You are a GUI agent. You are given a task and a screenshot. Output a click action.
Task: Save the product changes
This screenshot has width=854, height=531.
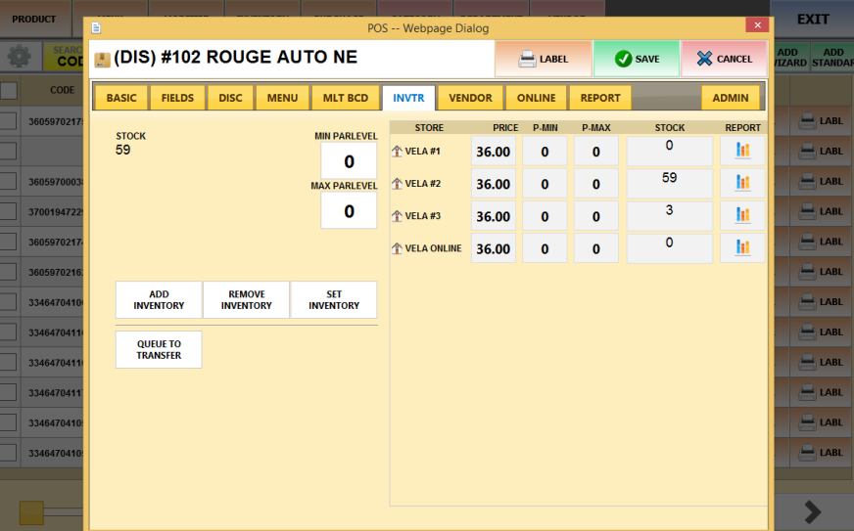click(636, 59)
